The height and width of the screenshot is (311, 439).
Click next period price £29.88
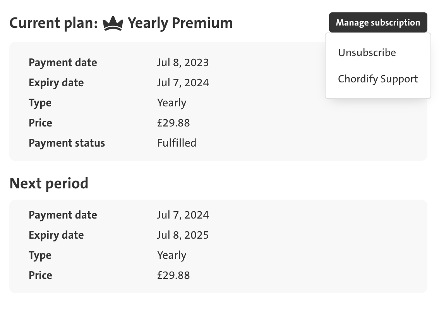(173, 275)
